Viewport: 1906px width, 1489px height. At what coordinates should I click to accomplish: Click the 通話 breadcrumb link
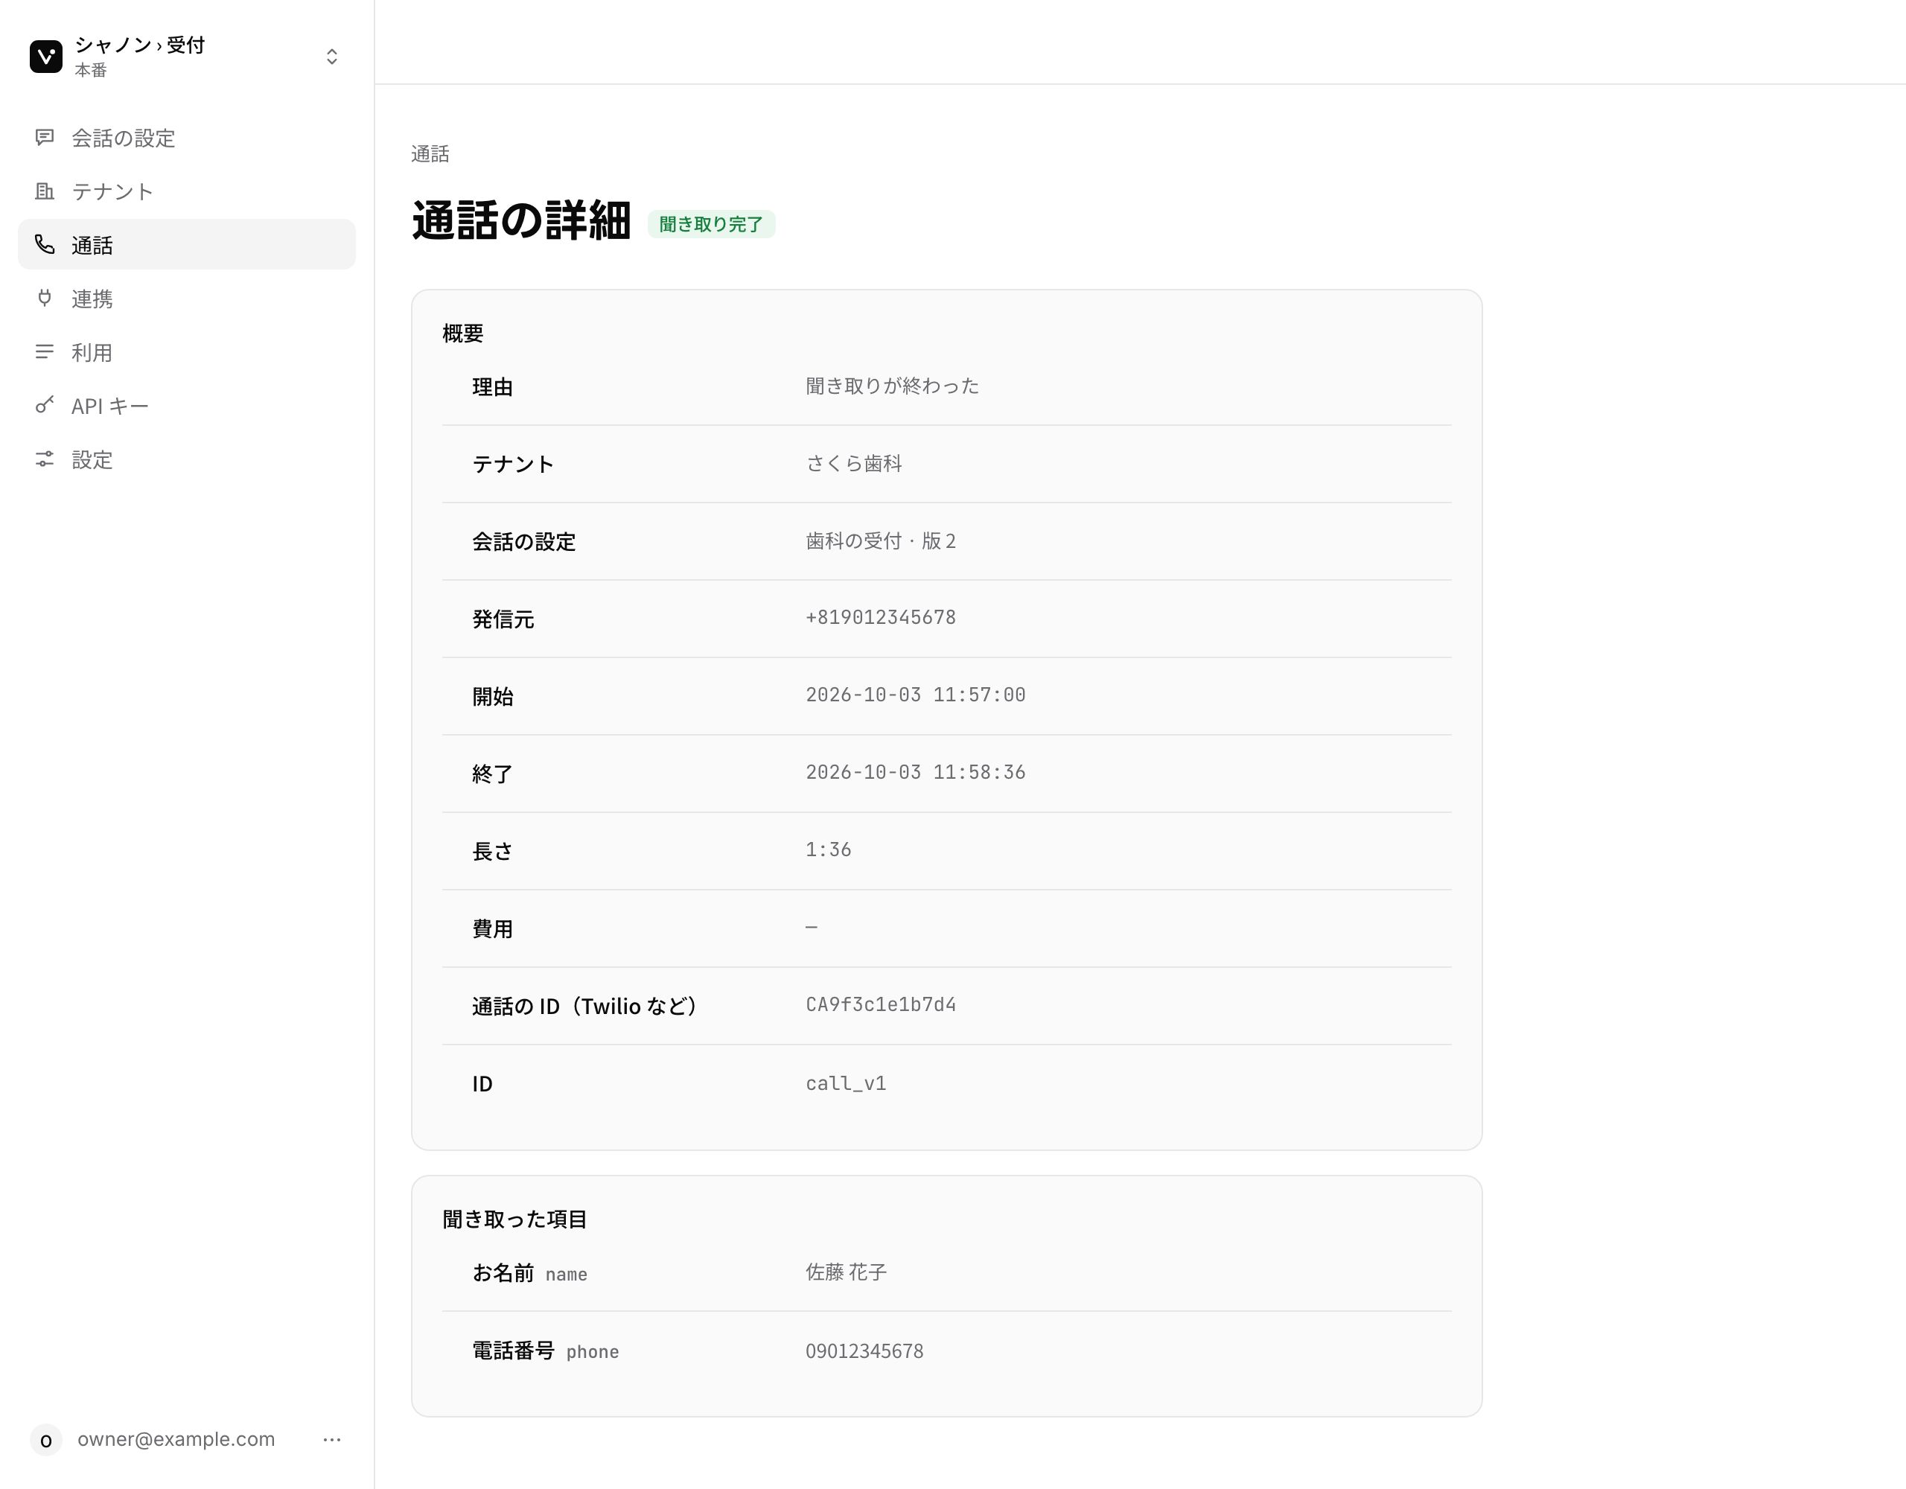tap(430, 155)
